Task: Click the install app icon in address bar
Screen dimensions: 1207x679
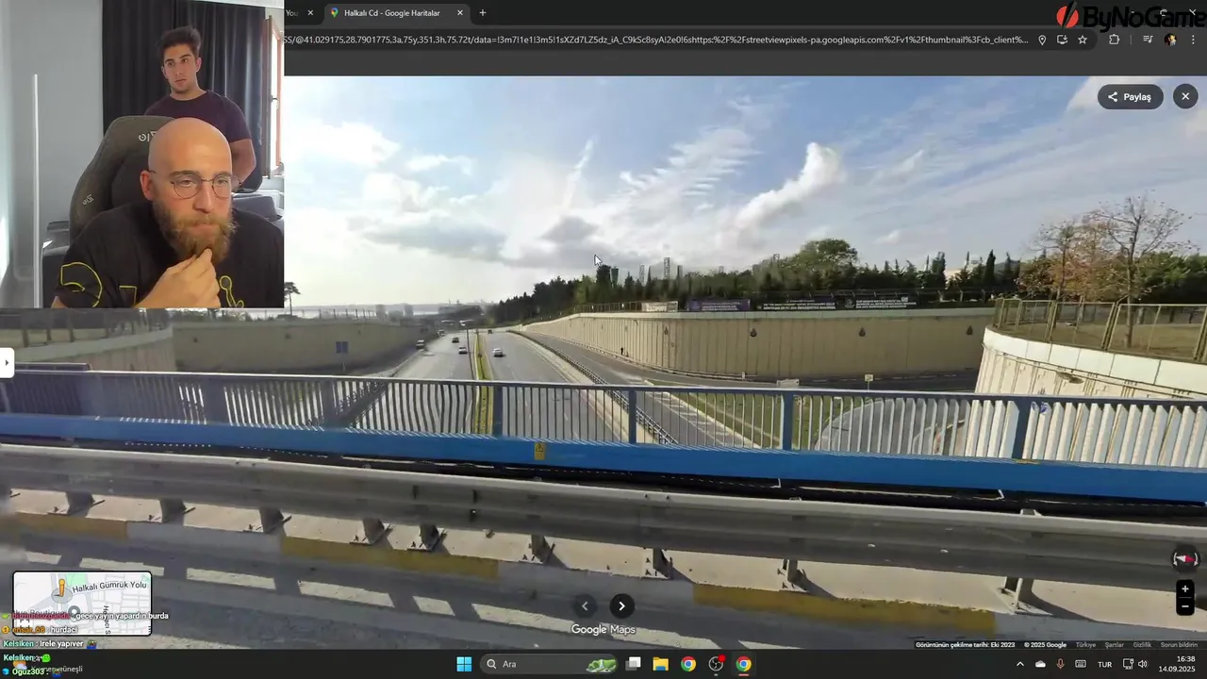Action: 1062,40
